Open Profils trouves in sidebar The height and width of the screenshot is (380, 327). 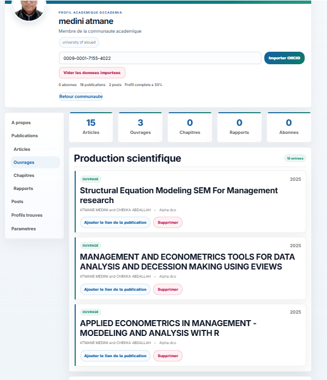[x=27, y=215]
